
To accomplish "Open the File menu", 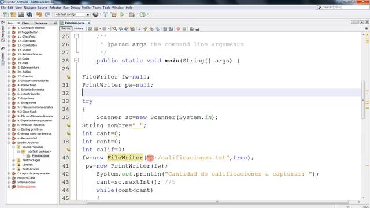I will coord(3,8).
